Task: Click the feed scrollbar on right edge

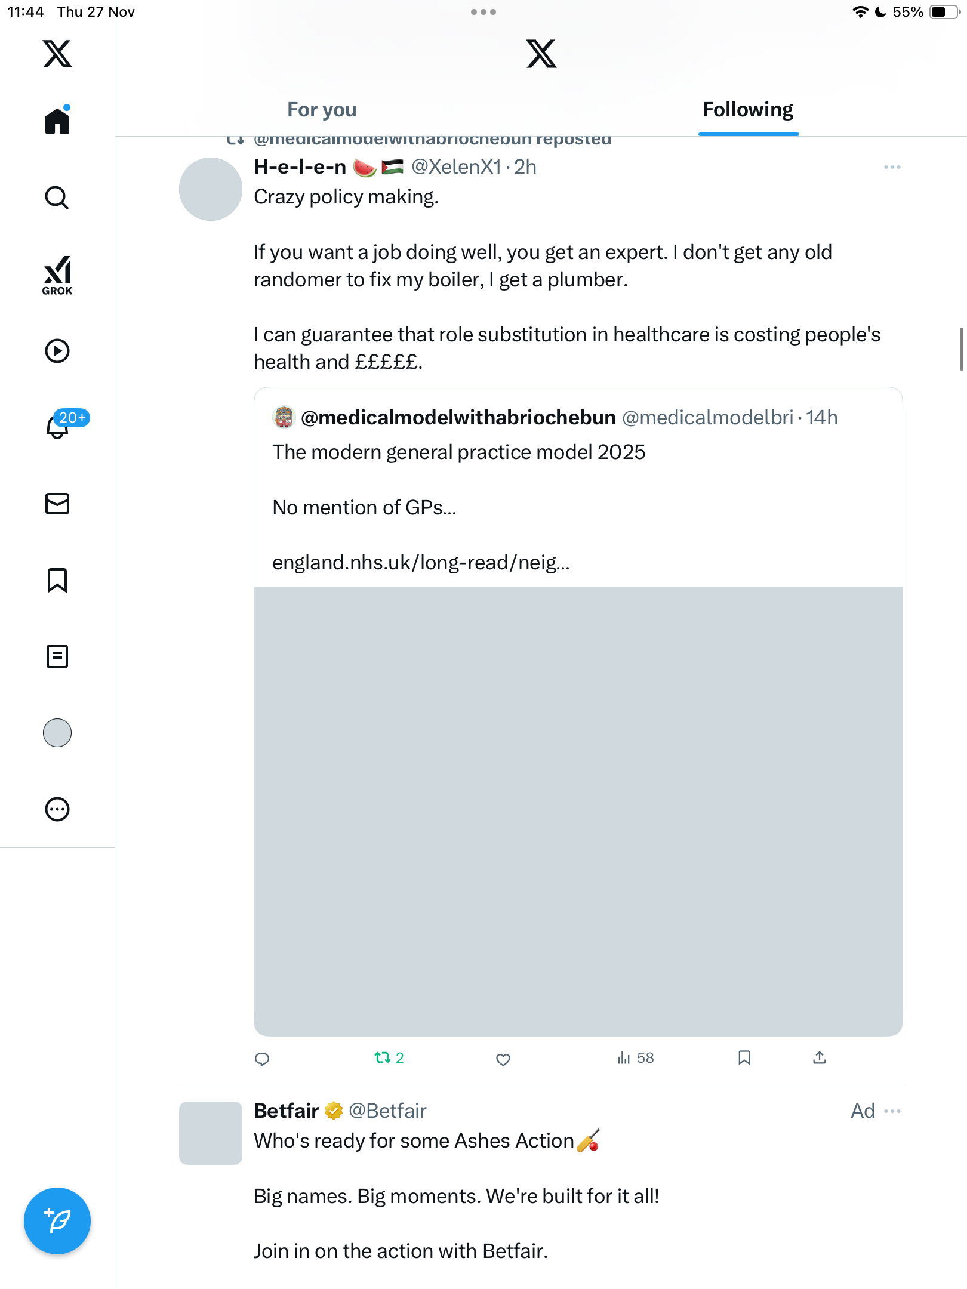Action: point(961,349)
